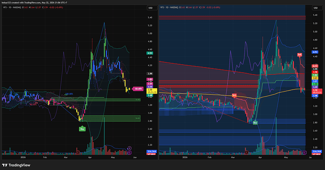This screenshot has width=325, height=170.
Task: Click the teal 3.48 price label on left chart
Action: 150,95
